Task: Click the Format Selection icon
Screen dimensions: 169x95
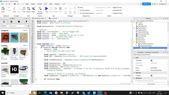Action: 40,8
